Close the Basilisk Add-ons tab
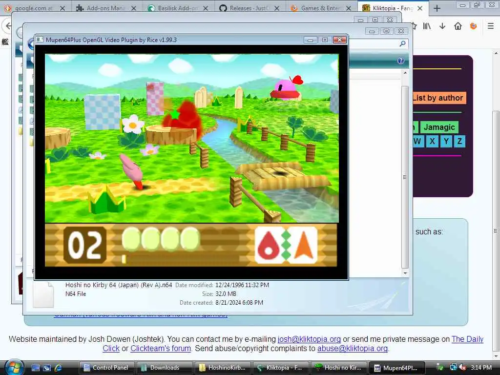This screenshot has width=500, height=375. coord(206,8)
